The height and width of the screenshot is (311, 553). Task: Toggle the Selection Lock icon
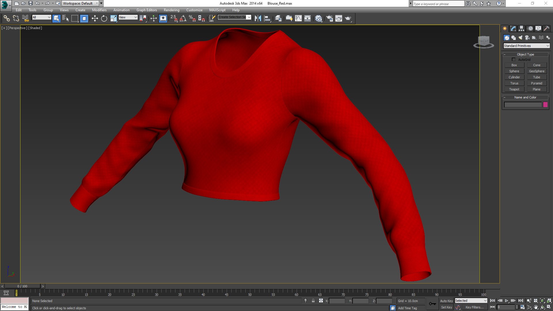[313, 301]
